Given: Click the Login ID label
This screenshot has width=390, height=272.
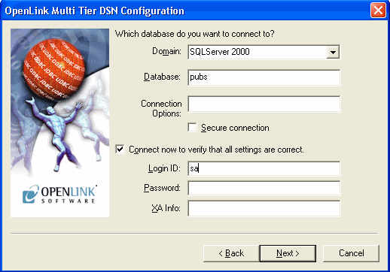Looking at the screenshot, I should pyautogui.click(x=164, y=168).
